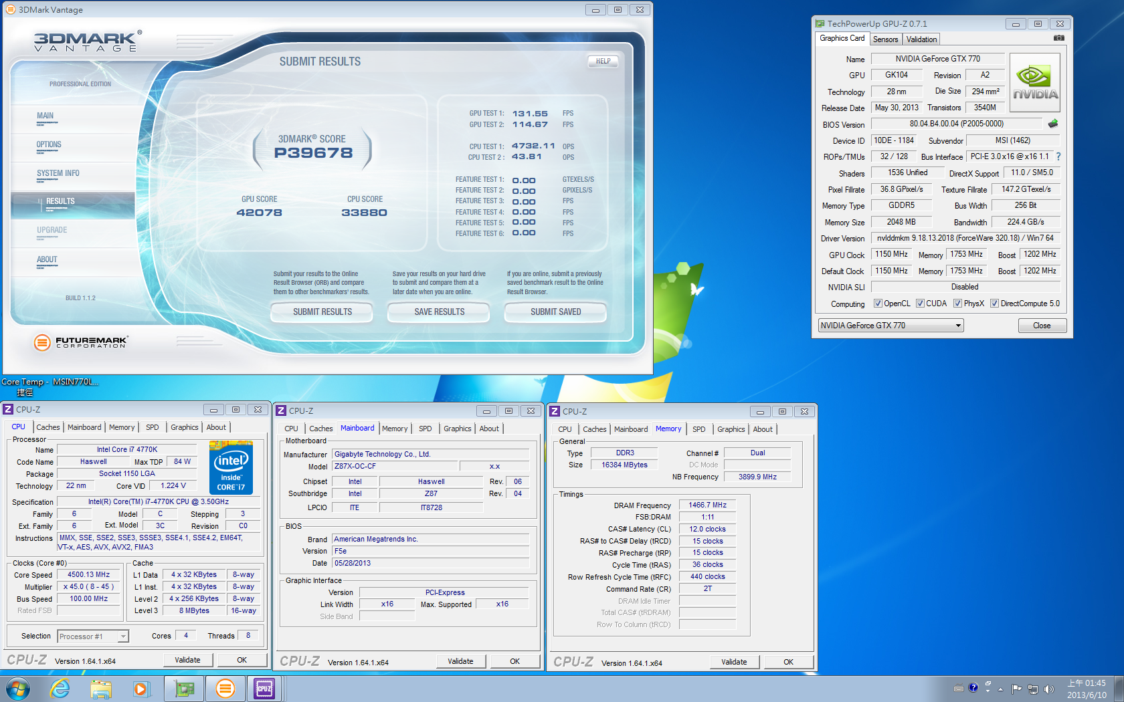Select OPTIONS in 3DMark sidebar
The height and width of the screenshot is (702, 1124).
click(x=49, y=144)
